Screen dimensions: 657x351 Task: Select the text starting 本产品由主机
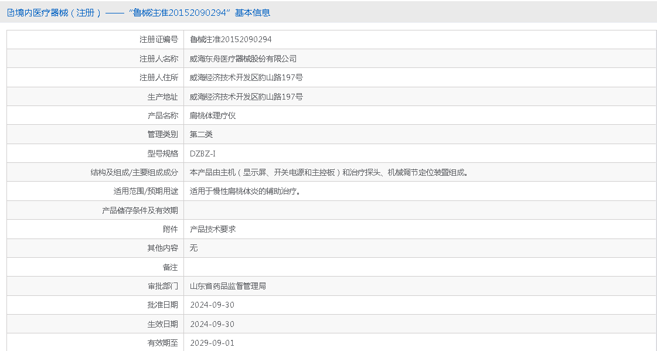[329, 172]
